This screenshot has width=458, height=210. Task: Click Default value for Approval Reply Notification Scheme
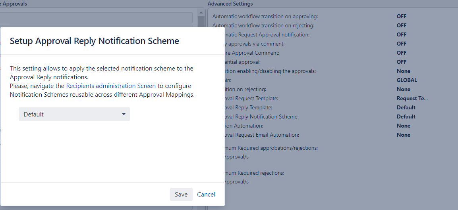pos(406,116)
